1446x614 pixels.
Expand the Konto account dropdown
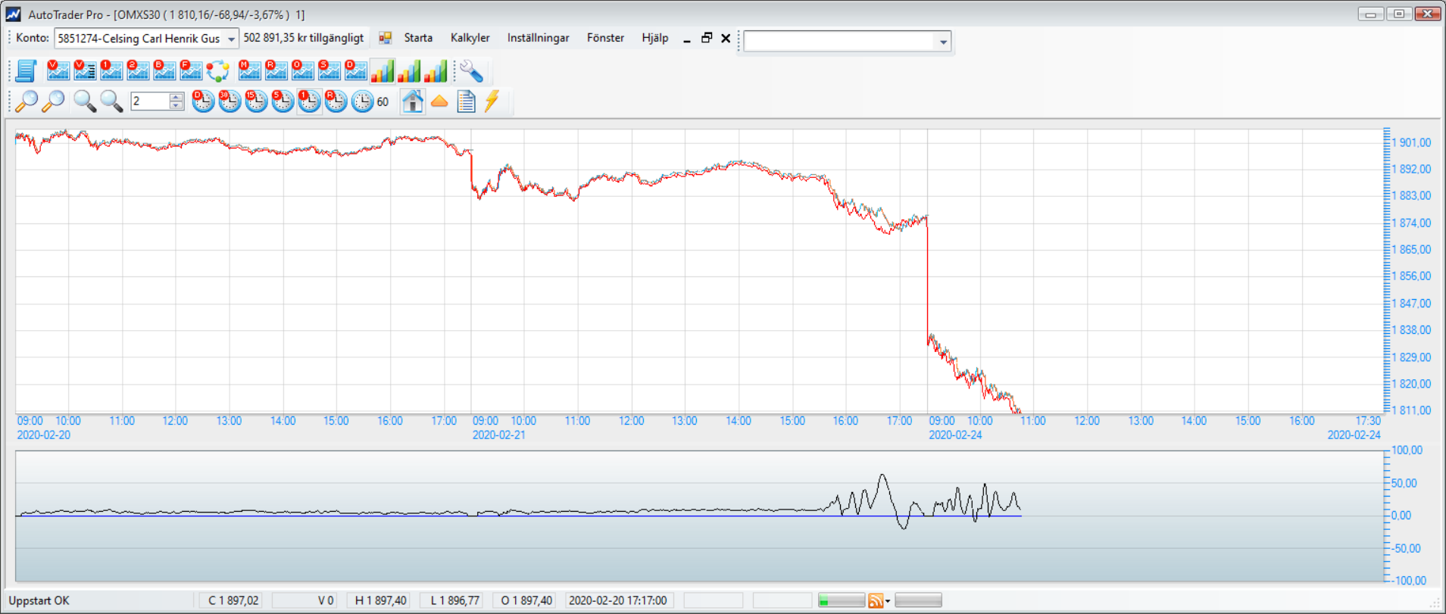231,39
